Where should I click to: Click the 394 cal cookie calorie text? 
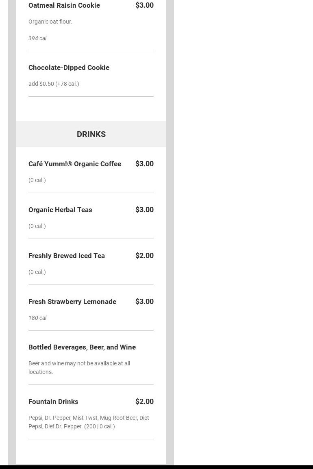37,38
